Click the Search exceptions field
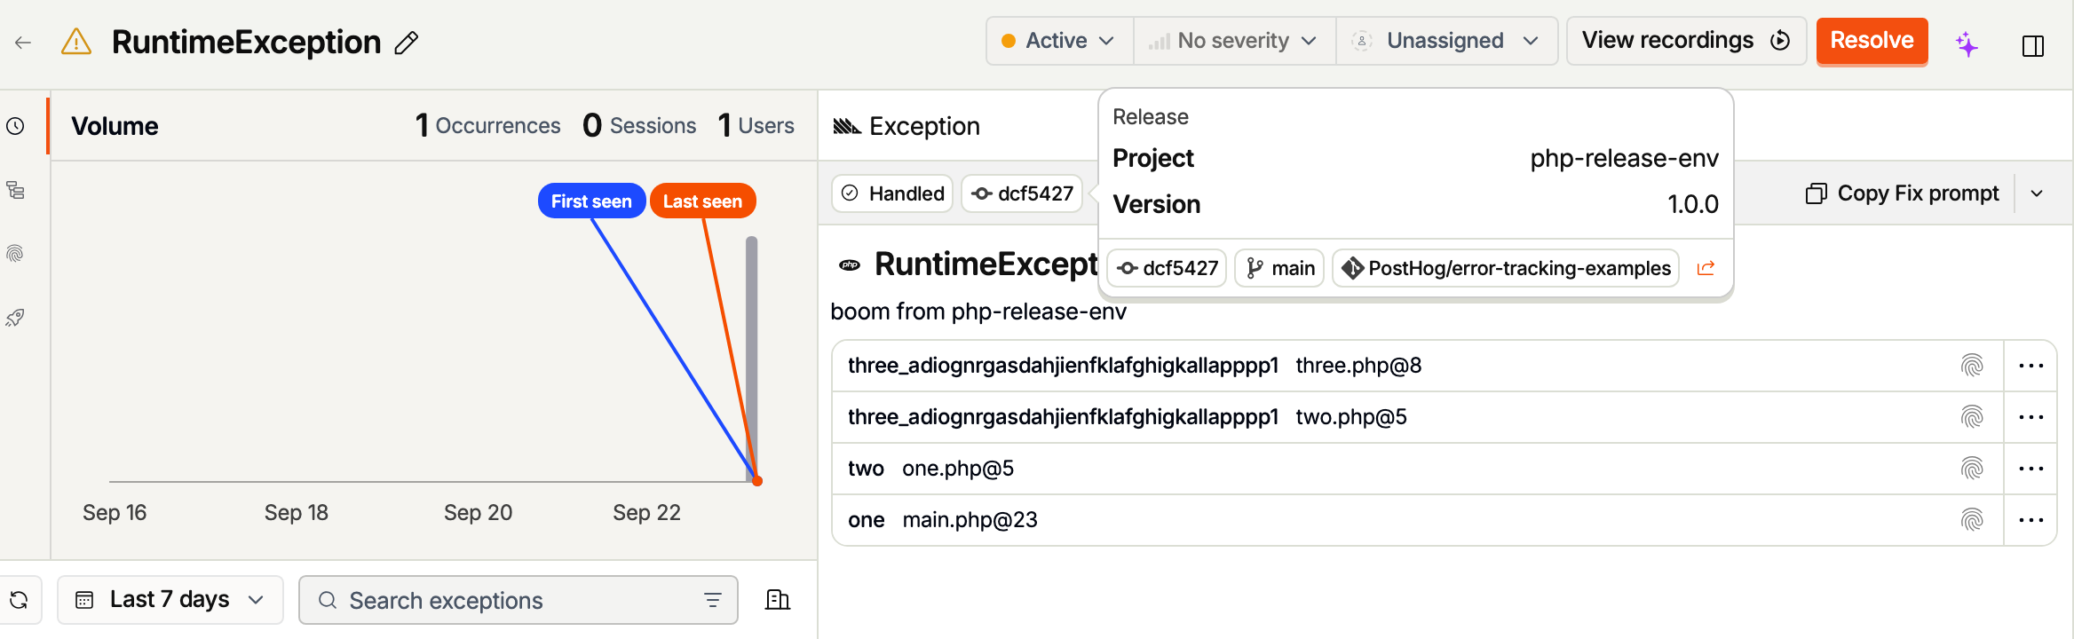The image size is (2074, 639). 518,600
